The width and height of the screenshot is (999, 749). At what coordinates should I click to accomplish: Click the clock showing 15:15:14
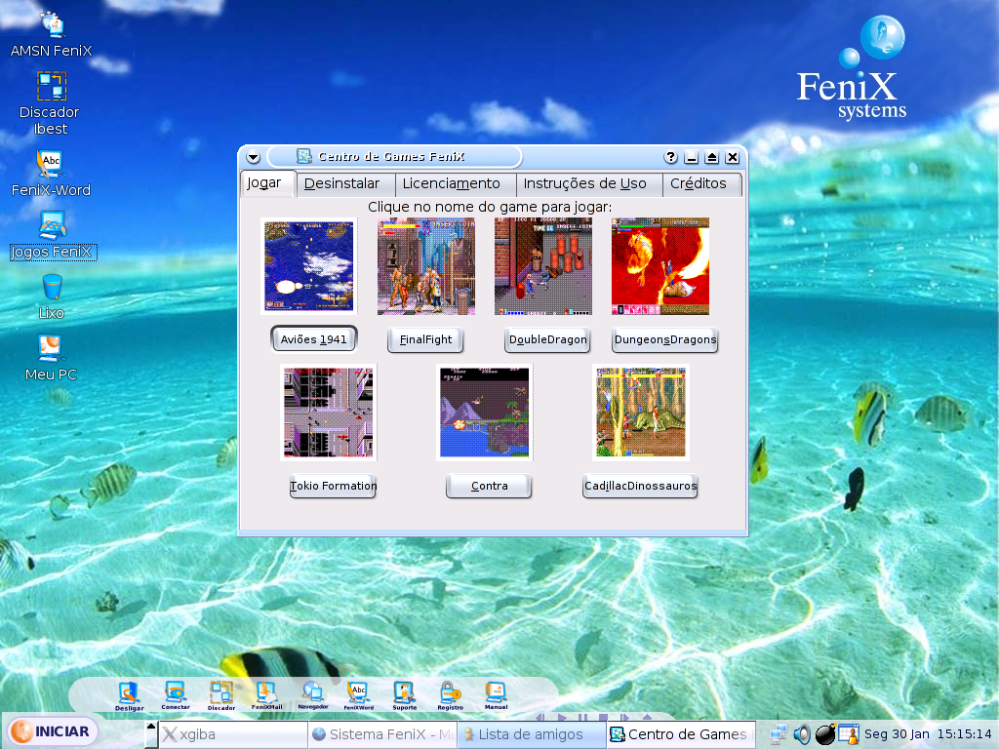964,734
